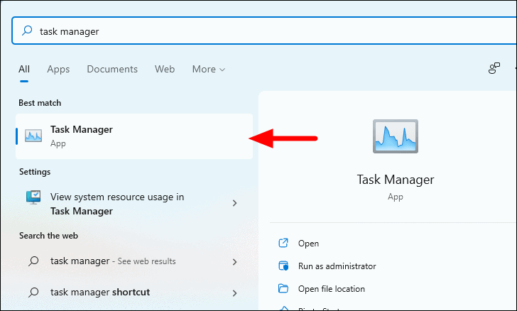
Task: Click magnifier icon beside 'task manager shortcut'
Action: [x=33, y=293]
